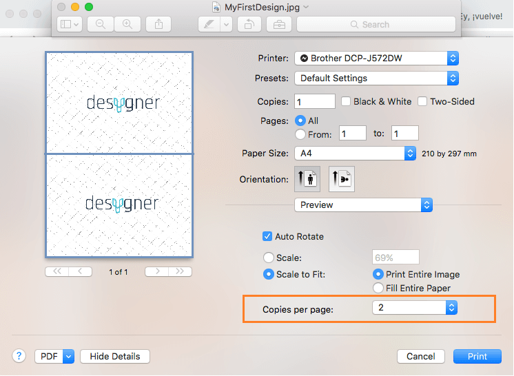Image resolution: width=514 pixels, height=376 pixels.
Task: Uncheck the Auto Rotate checkbox
Action: pyautogui.click(x=267, y=236)
